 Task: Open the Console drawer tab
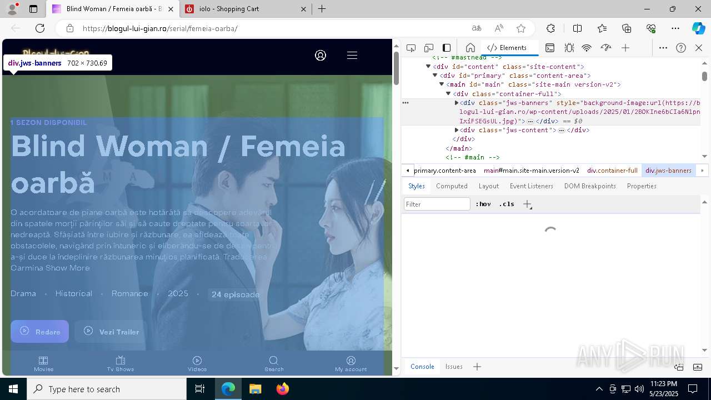pos(422,367)
